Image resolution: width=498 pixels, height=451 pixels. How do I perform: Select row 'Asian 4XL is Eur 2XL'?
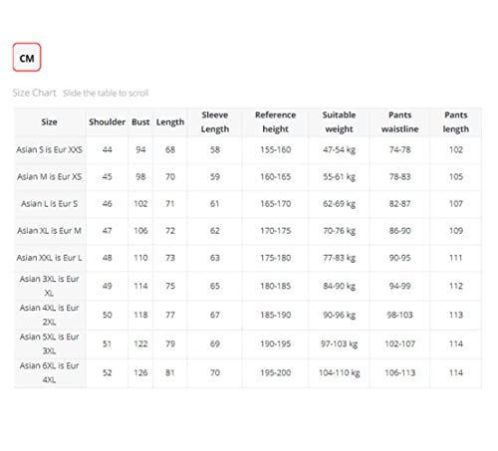click(248, 315)
